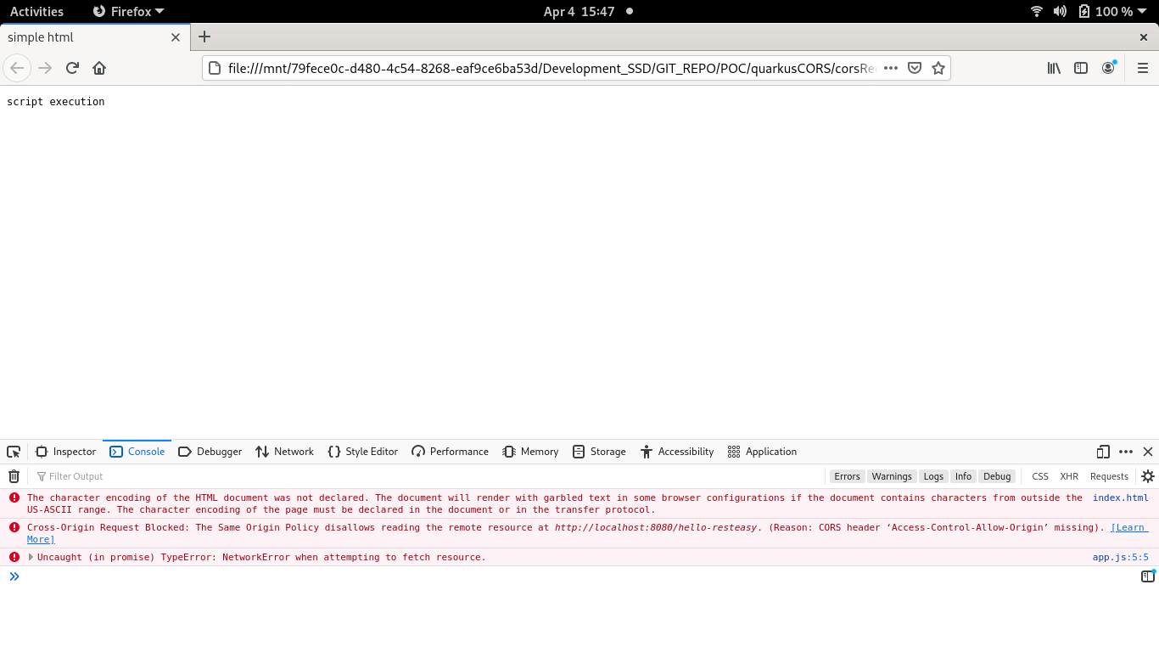This screenshot has width=1159, height=652.
Task: Open the Firefox hamburger menu
Action: [x=1143, y=68]
